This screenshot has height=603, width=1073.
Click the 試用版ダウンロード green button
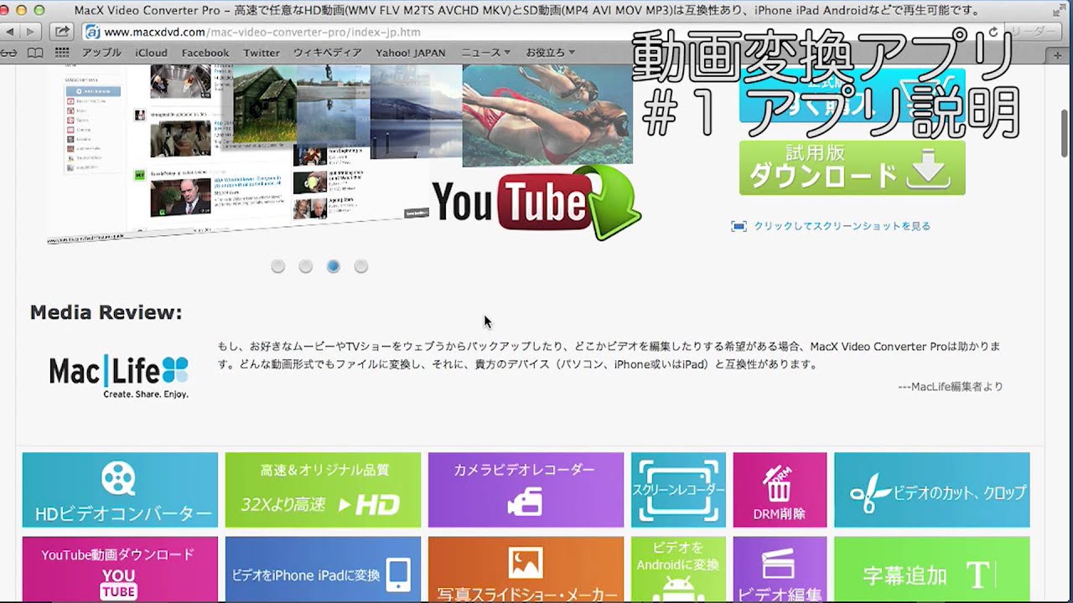tap(853, 168)
